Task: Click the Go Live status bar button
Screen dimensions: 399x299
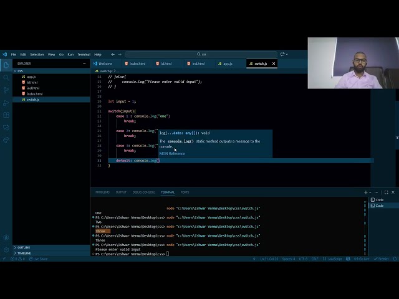Action: [362, 259]
